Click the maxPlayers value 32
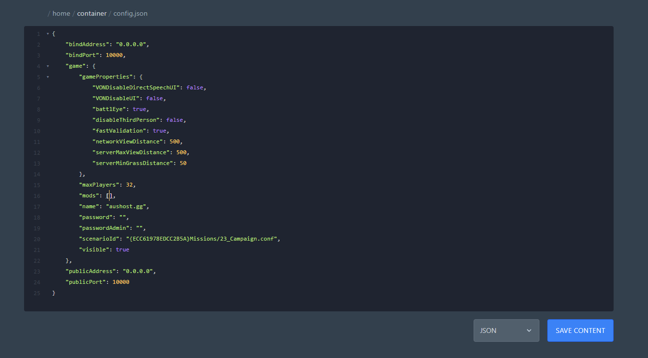This screenshot has width=648, height=358. coord(129,185)
